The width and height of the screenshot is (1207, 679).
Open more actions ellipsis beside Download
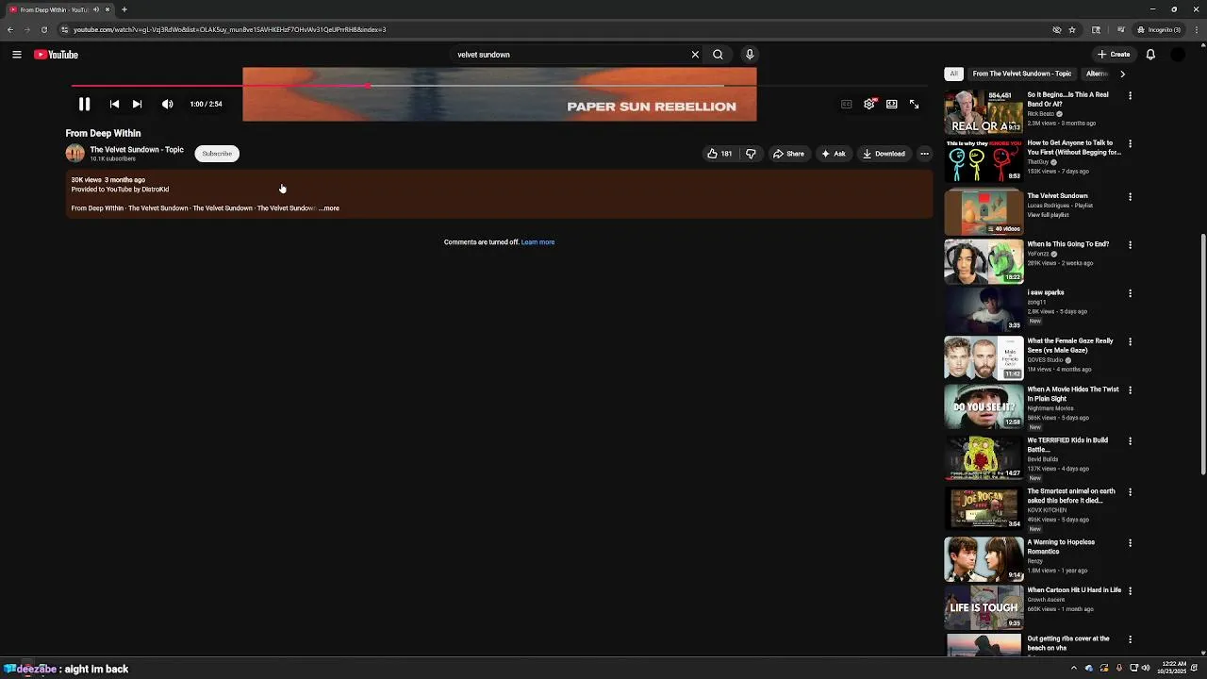tap(924, 154)
